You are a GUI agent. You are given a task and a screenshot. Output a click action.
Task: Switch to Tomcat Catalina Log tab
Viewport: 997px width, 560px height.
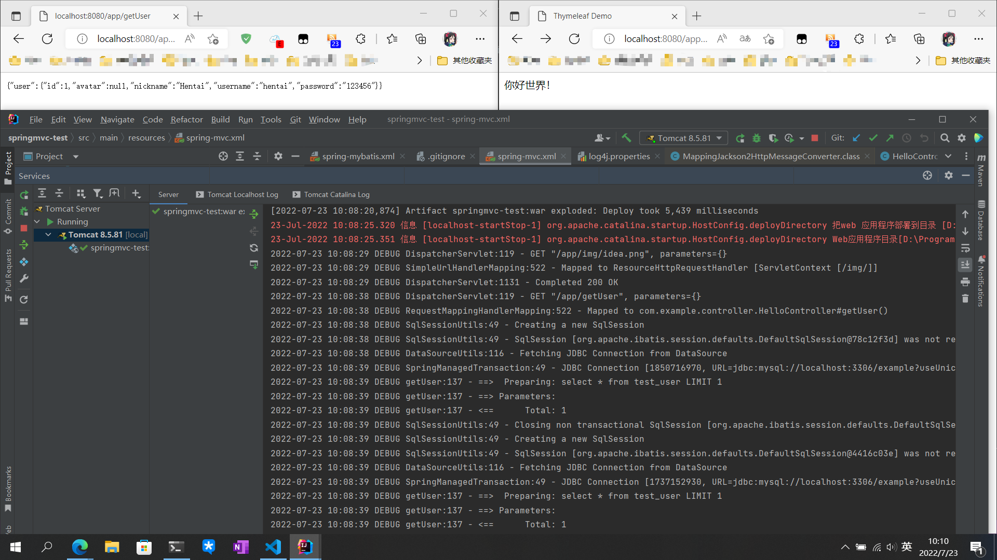331,194
